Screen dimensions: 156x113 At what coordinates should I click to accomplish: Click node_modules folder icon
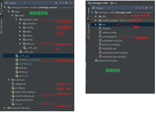pyautogui.click(x=100, y=20)
